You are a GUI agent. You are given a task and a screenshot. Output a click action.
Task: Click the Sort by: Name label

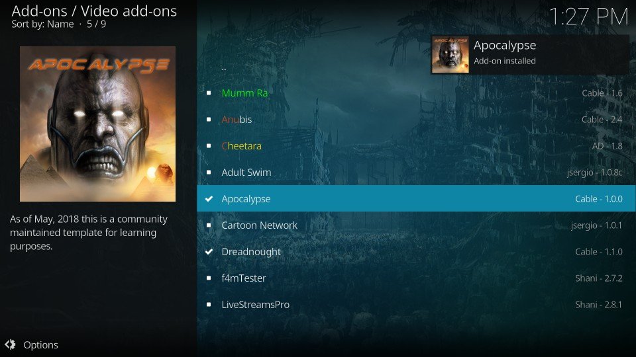(x=42, y=24)
